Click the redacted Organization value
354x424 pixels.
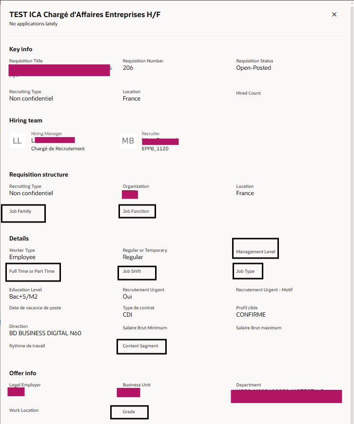130,194
